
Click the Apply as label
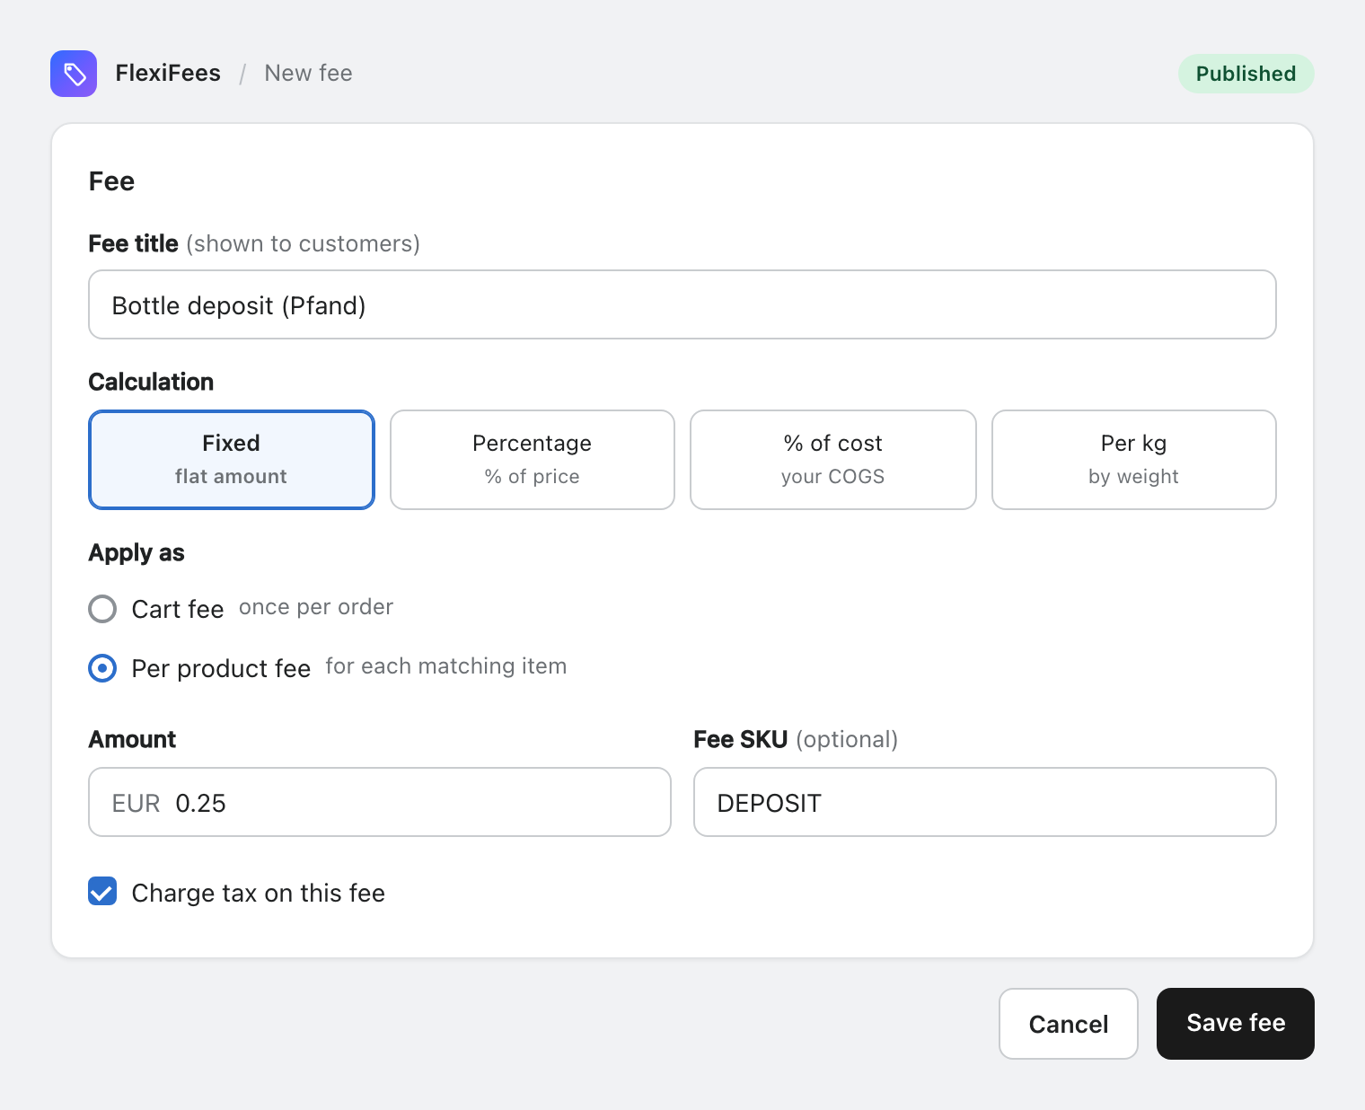[x=136, y=553]
